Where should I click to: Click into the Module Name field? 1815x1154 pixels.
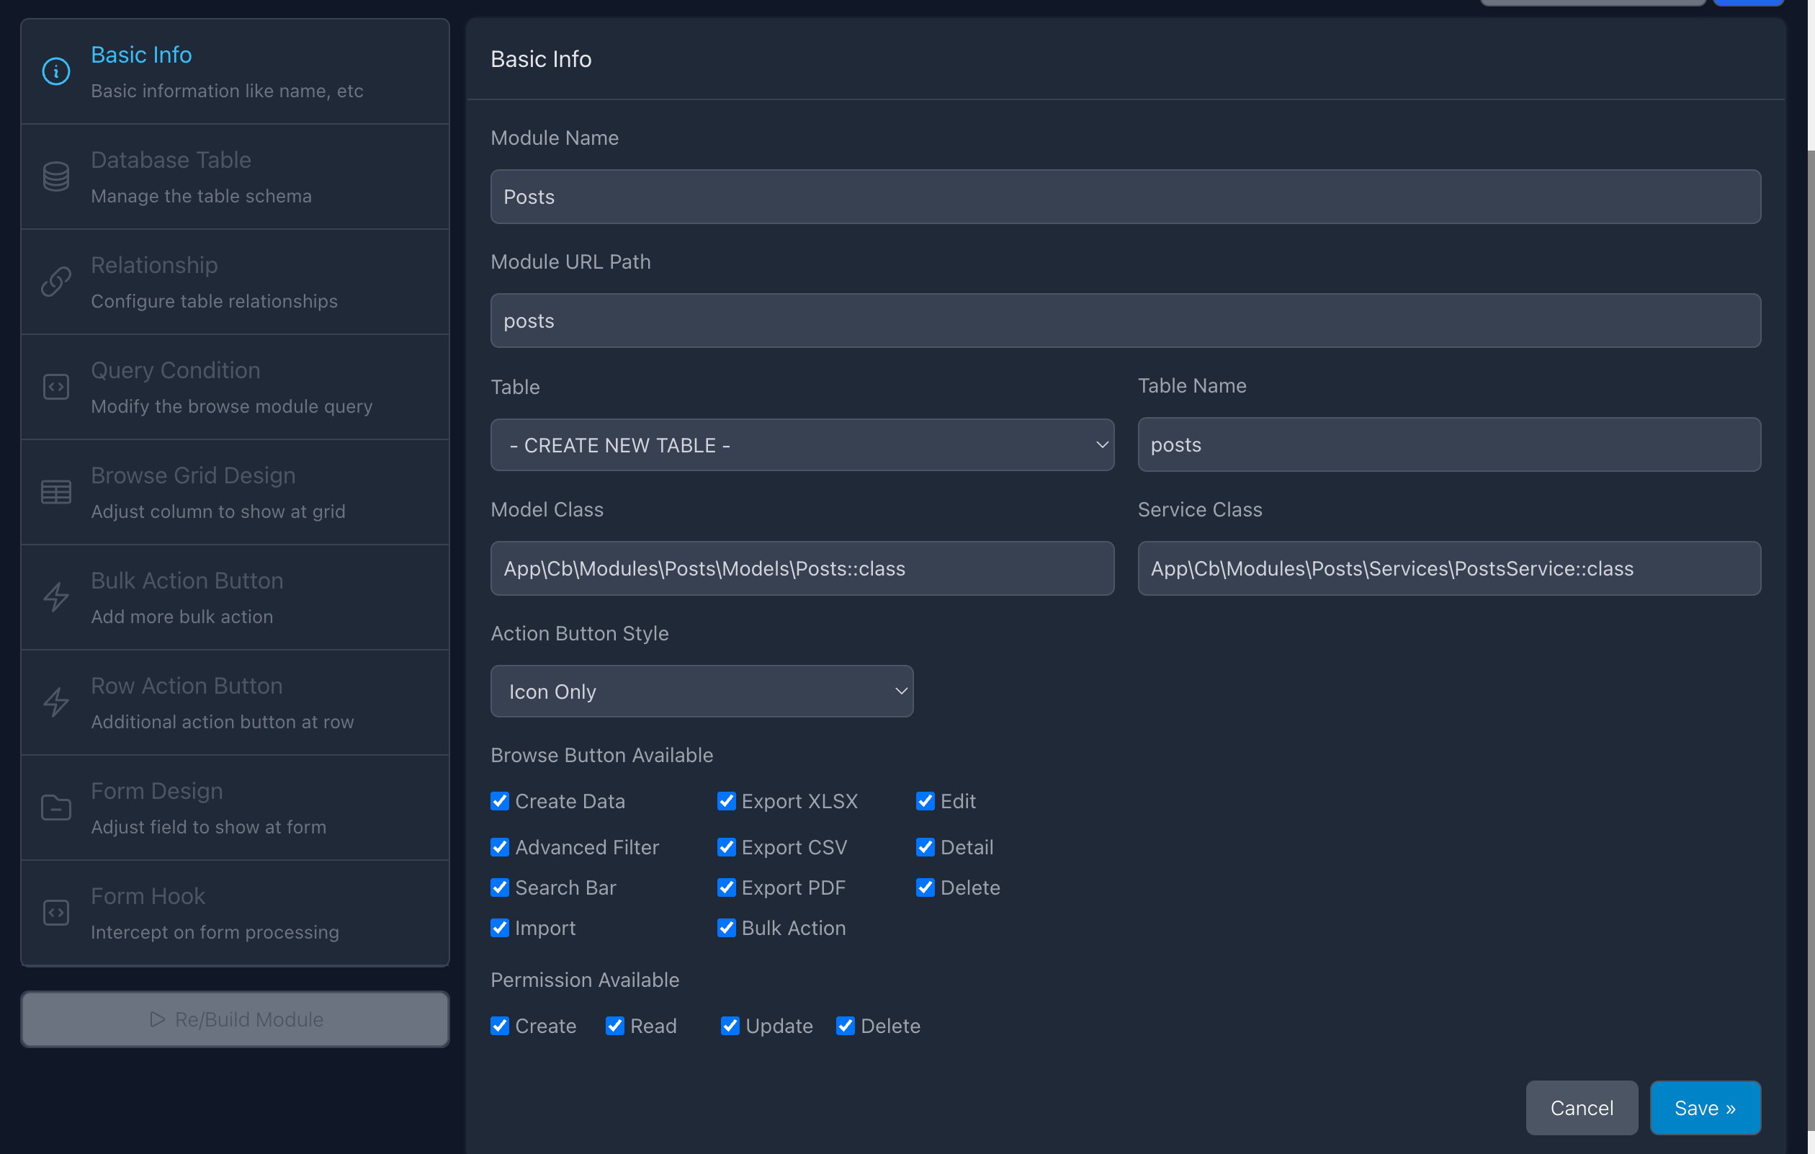(x=1125, y=197)
